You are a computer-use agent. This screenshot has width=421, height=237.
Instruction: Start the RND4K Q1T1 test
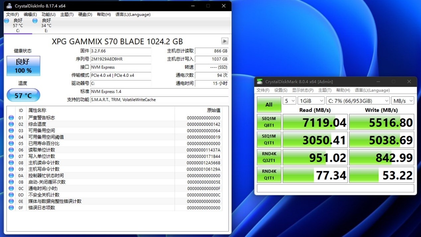click(269, 175)
